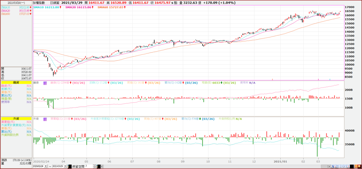Open the start date 2020/02/24 dropdown
The height and width of the screenshot is (169, 362).
(x=46, y=166)
